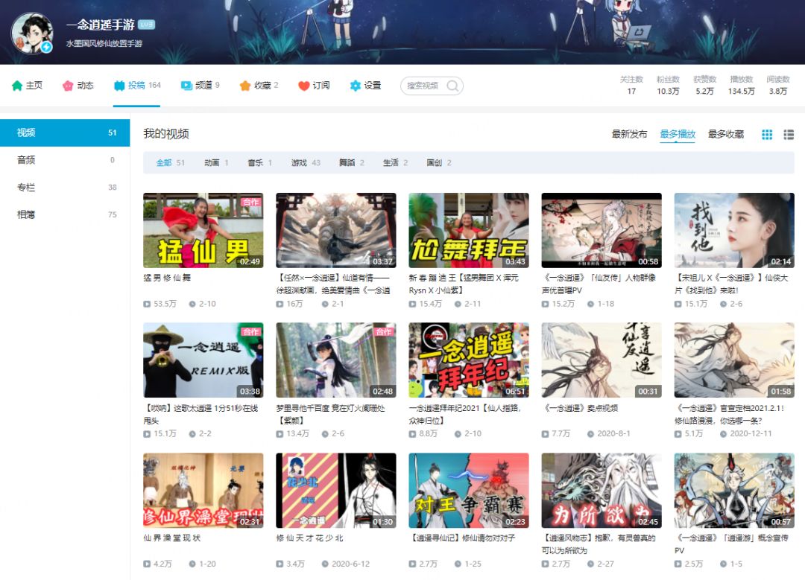Screen dimensions: 805x580
Task: Sort videos by 最多收藏
Action: (725, 134)
